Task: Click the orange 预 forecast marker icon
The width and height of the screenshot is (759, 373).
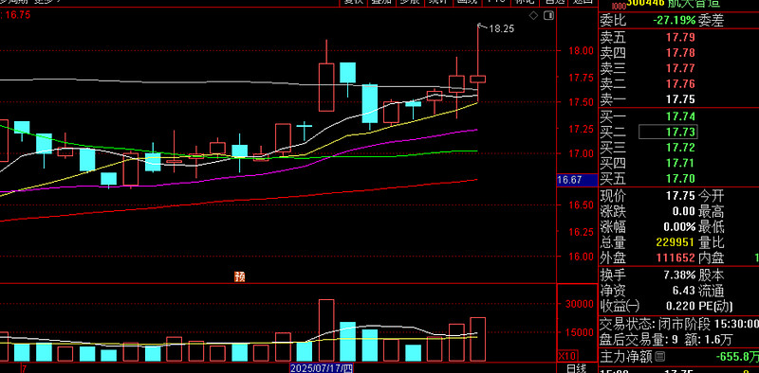Action: [x=240, y=276]
